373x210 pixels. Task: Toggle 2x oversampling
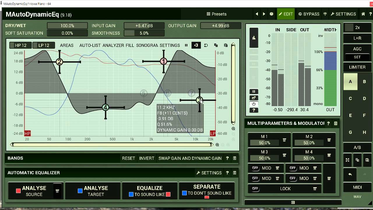pyautogui.click(x=357, y=27)
